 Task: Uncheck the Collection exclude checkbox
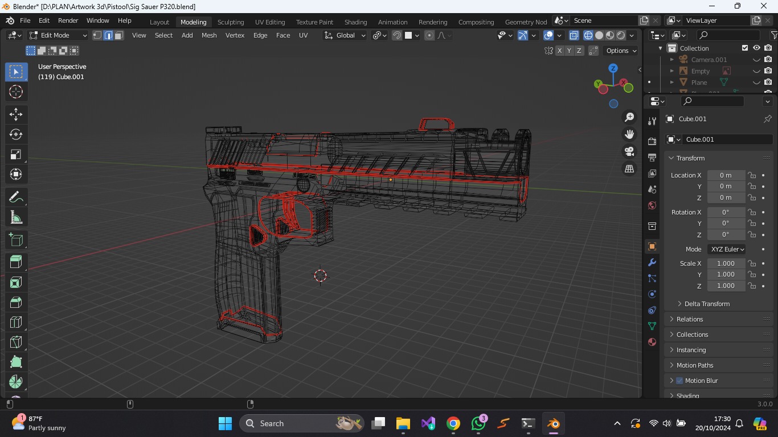coord(745,48)
